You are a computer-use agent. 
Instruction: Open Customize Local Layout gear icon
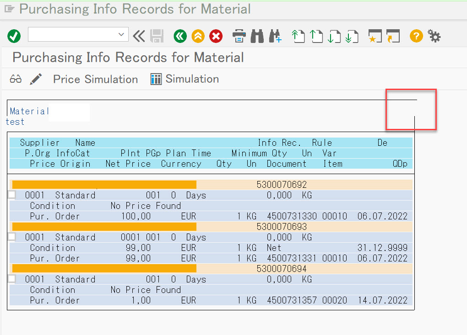pos(434,36)
